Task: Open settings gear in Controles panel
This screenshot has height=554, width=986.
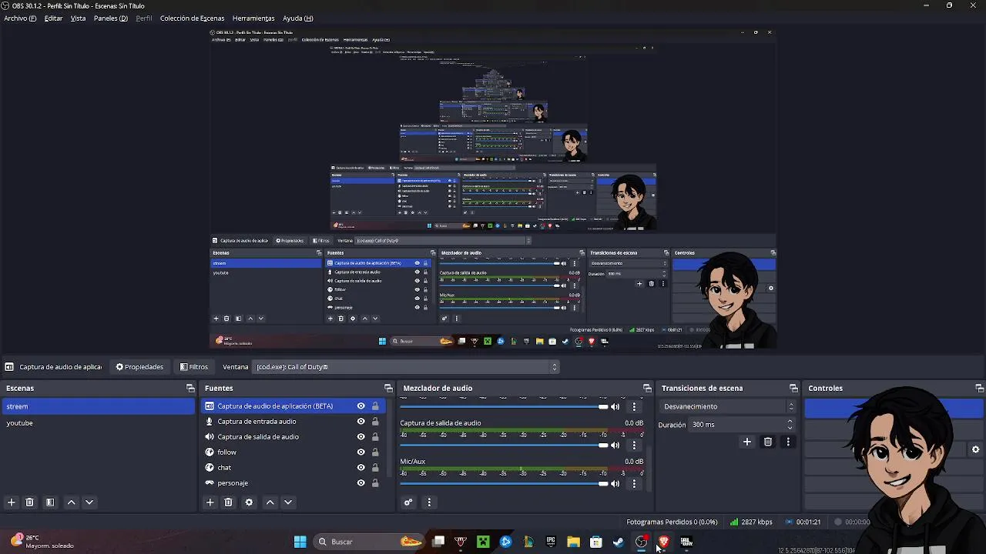Action: pyautogui.click(x=975, y=449)
